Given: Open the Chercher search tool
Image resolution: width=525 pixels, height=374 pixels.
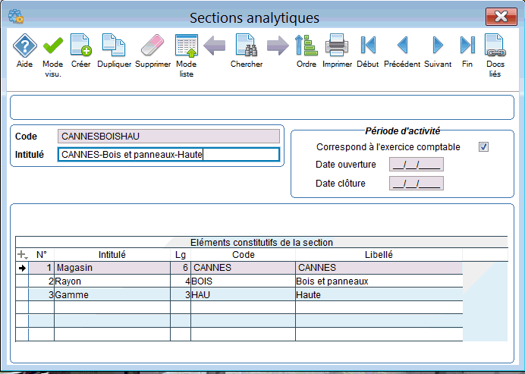Looking at the screenshot, I should [x=247, y=45].
